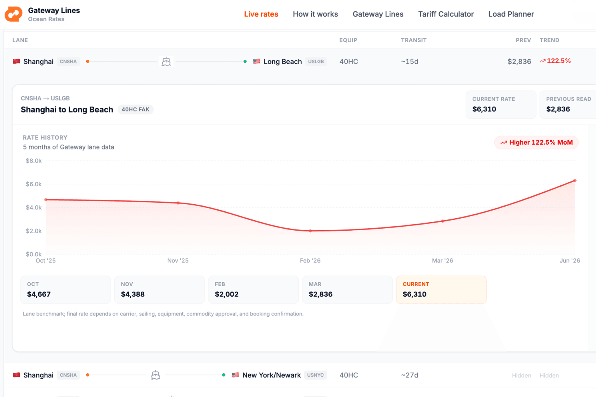This screenshot has height=397, width=596.
Task: Select the FEB $2,002 rate card
Action: 253,290
